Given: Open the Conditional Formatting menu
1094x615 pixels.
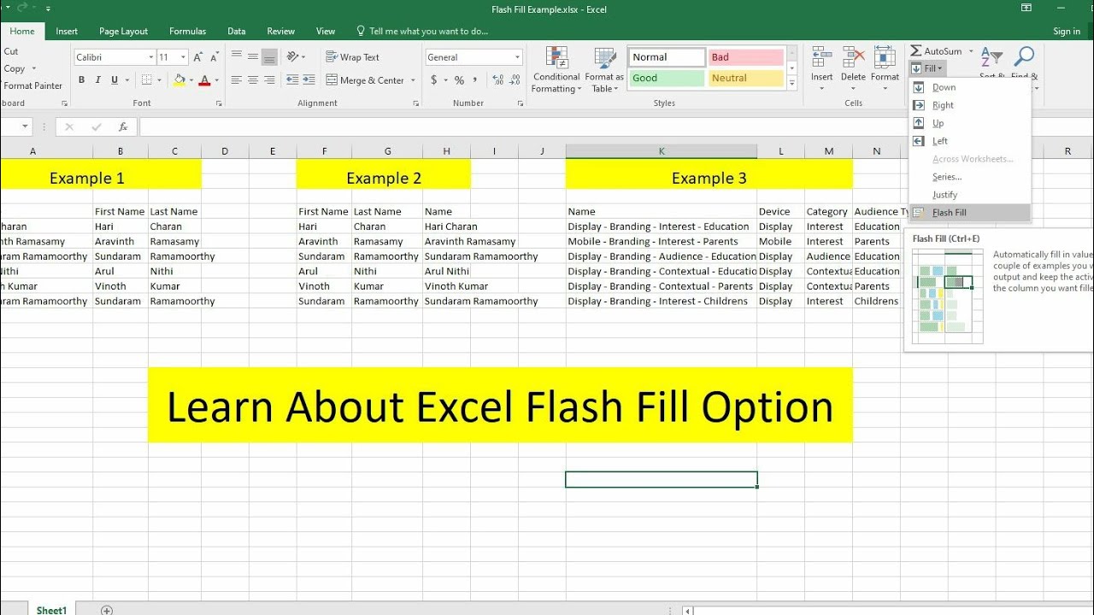Looking at the screenshot, I should click(556, 70).
